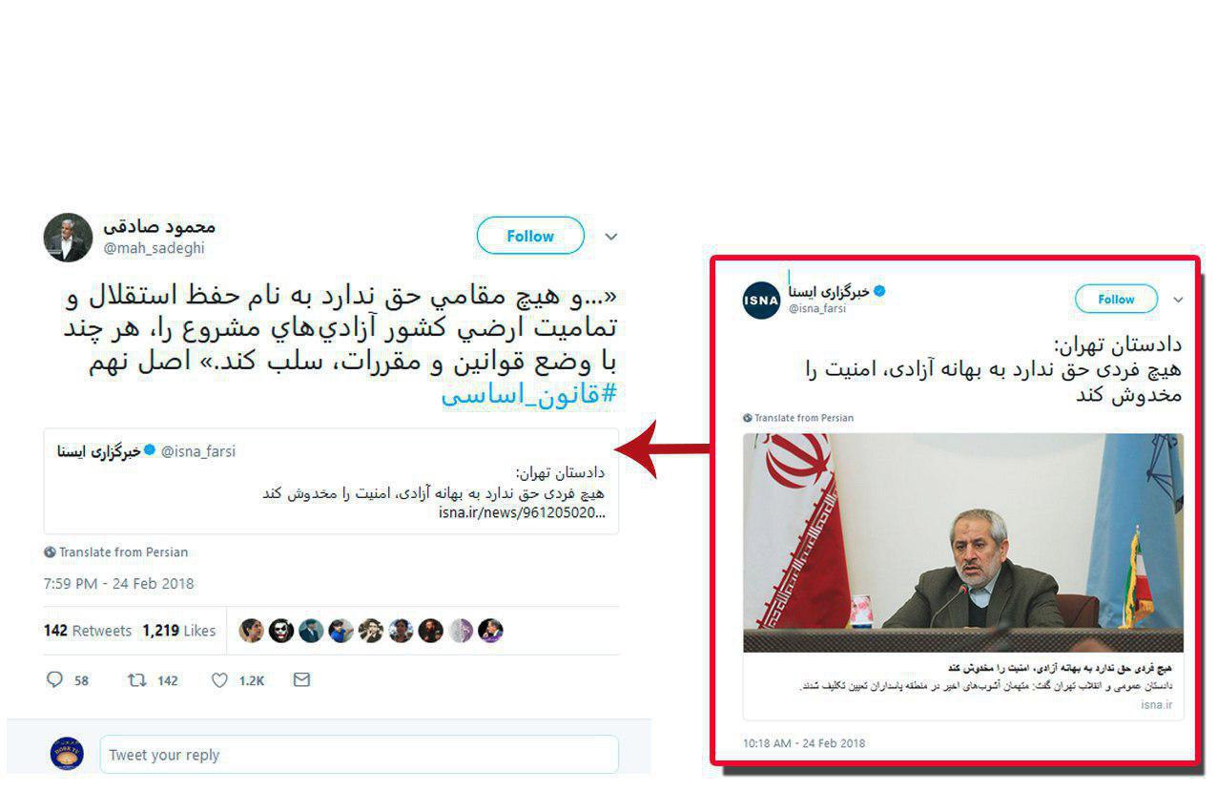The height and width of the screenshot is (791, 1217).
Task: Open Mahmoud Sadeghi's profile avatar
Action: tap(67, 237)
